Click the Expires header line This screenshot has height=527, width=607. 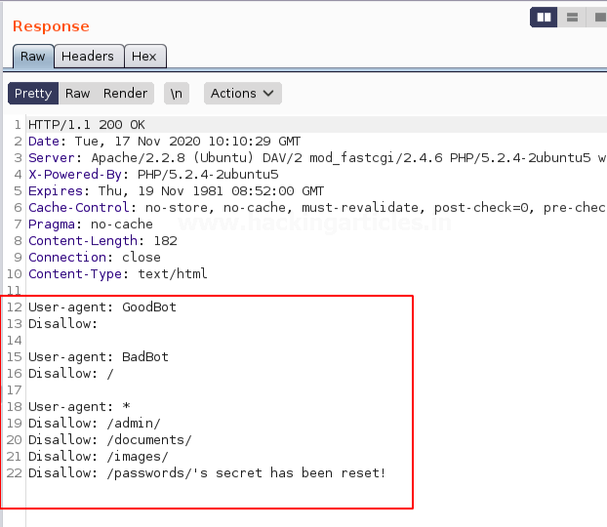176,191
